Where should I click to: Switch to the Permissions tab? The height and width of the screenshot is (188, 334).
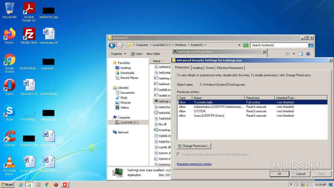(x=182, y=67)
